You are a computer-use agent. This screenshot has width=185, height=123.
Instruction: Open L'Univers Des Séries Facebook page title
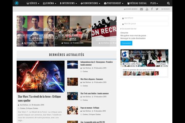[141, 52]
